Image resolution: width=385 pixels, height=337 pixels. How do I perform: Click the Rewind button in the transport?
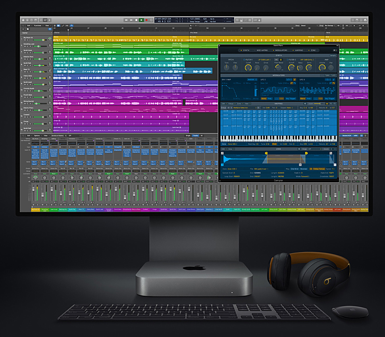pyautogui.click(x=126, y=20)
